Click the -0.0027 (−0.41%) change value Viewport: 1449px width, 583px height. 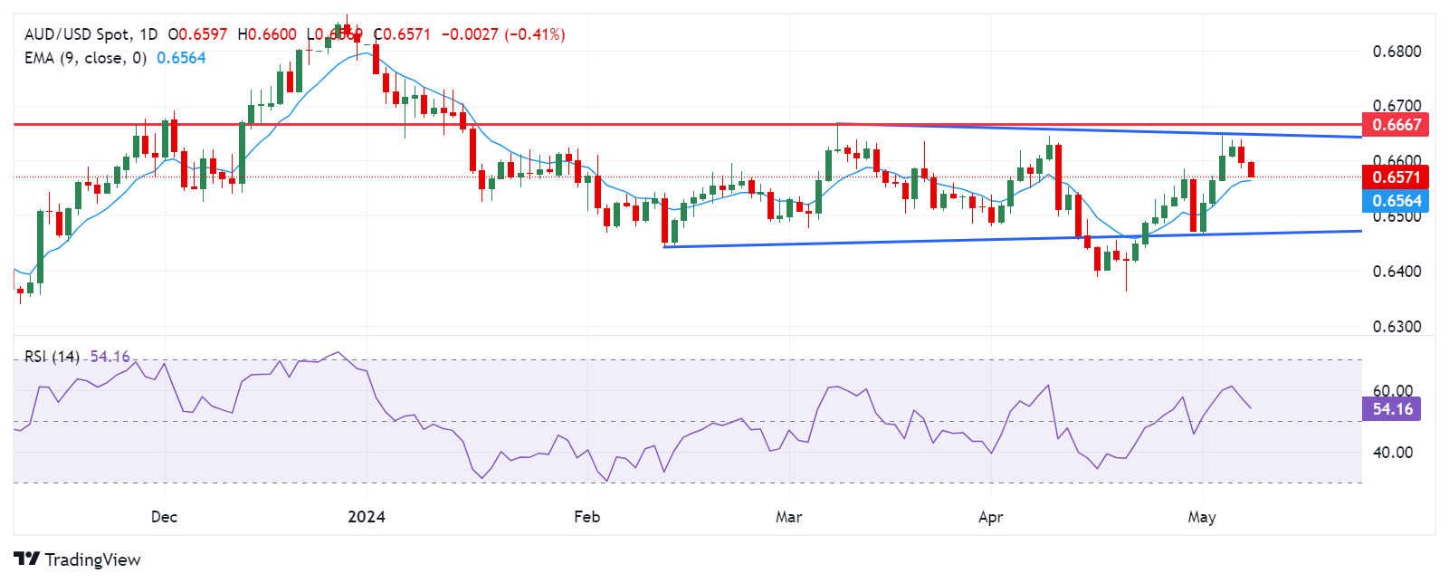pos(503,34)
